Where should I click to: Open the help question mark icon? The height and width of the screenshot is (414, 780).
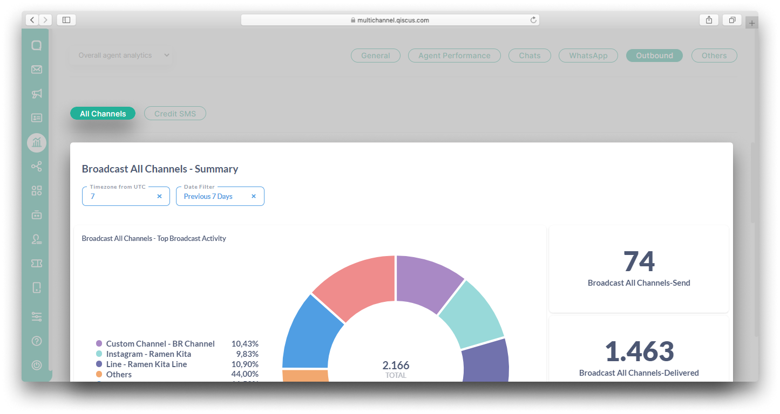pyautogui.click(x=36, y=341)
